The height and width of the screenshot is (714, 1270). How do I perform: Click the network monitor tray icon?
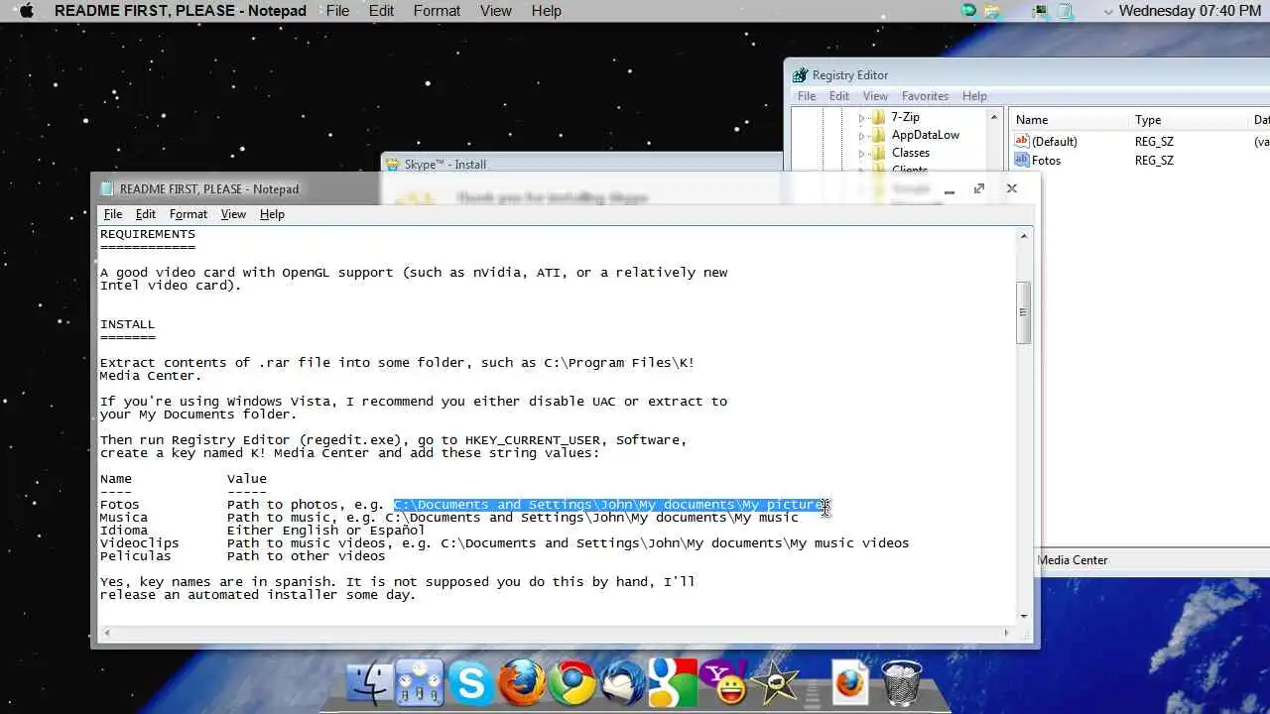click(x=1040, y=11)
